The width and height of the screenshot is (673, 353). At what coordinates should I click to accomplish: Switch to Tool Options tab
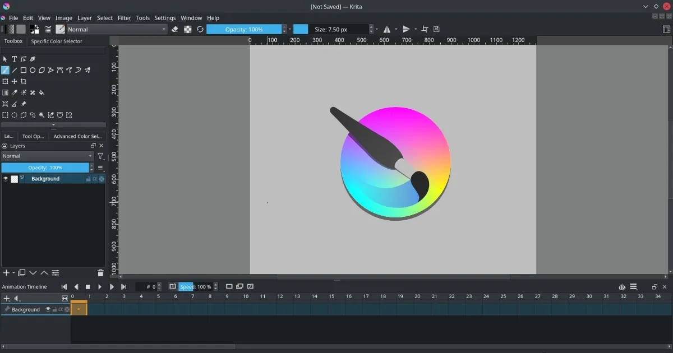(x=33, y=136)
